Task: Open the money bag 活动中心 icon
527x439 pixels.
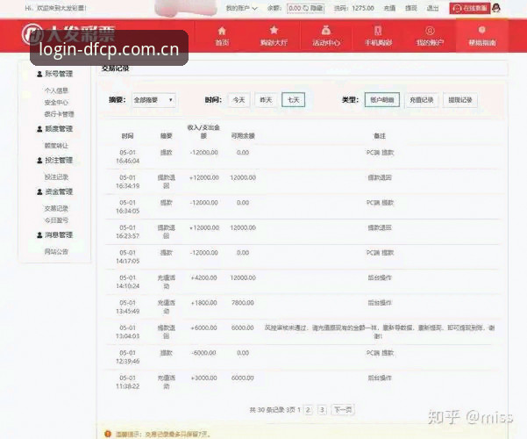Action: 325,31
